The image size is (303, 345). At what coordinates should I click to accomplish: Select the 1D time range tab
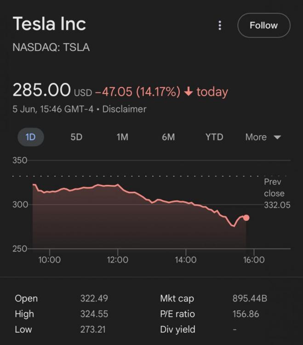(30, 137)
